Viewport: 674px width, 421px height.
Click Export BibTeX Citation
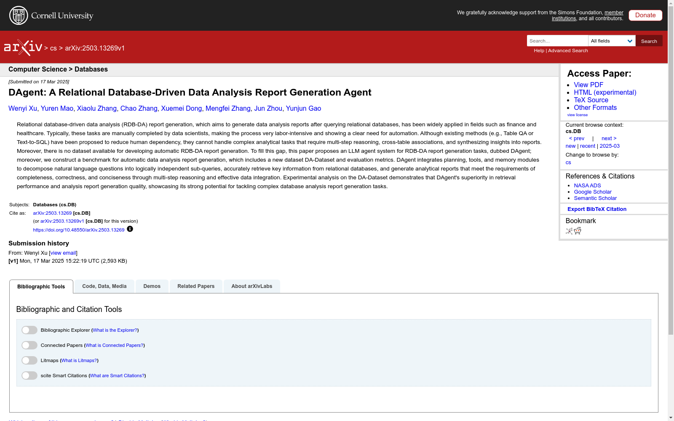click(597, 209)
